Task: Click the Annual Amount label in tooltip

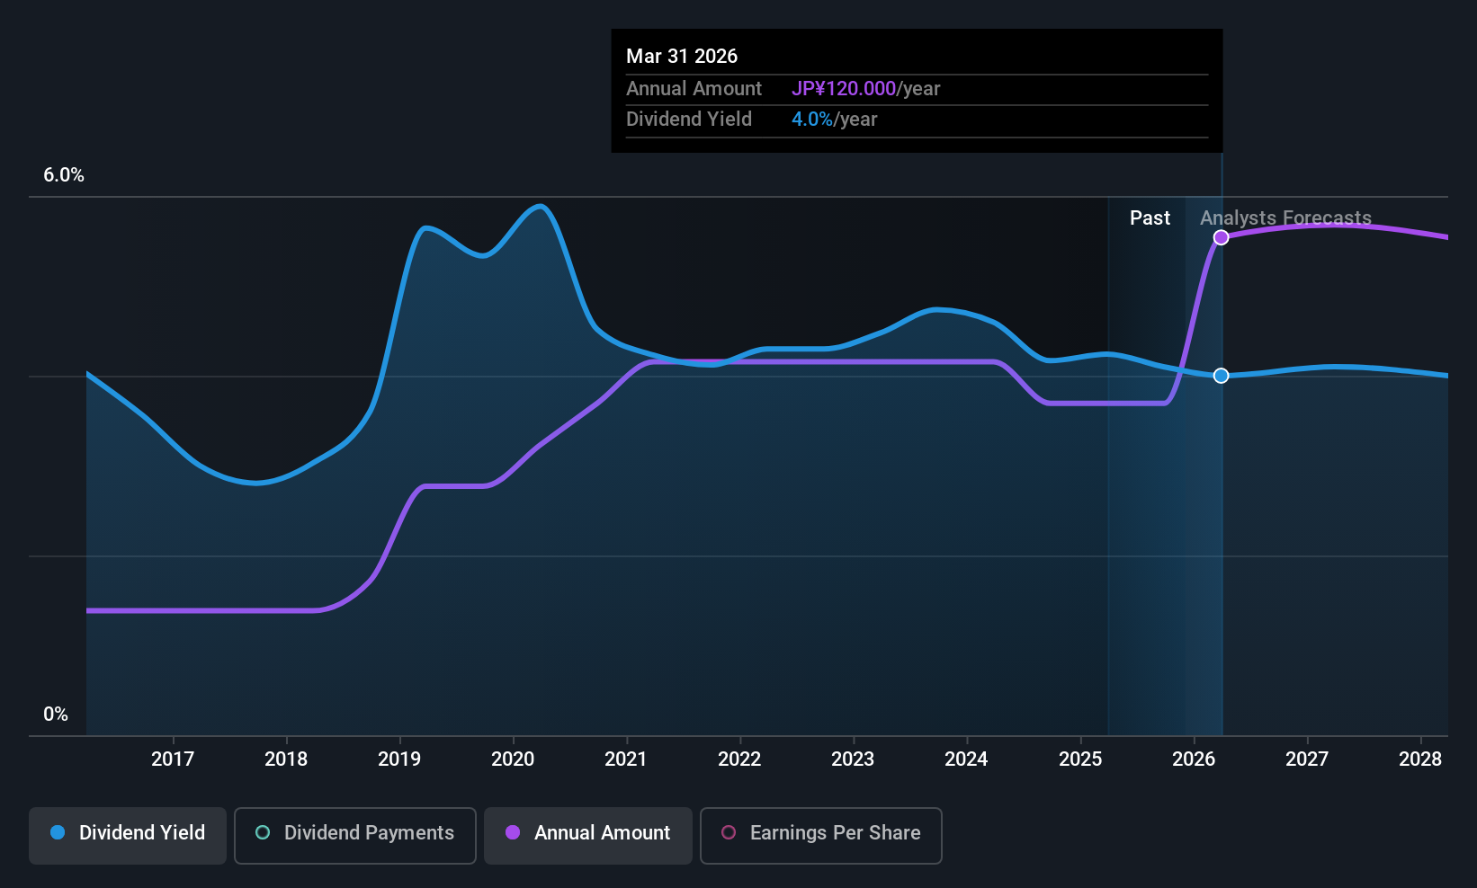Action: pyautogui.click(x=694, y=89)
